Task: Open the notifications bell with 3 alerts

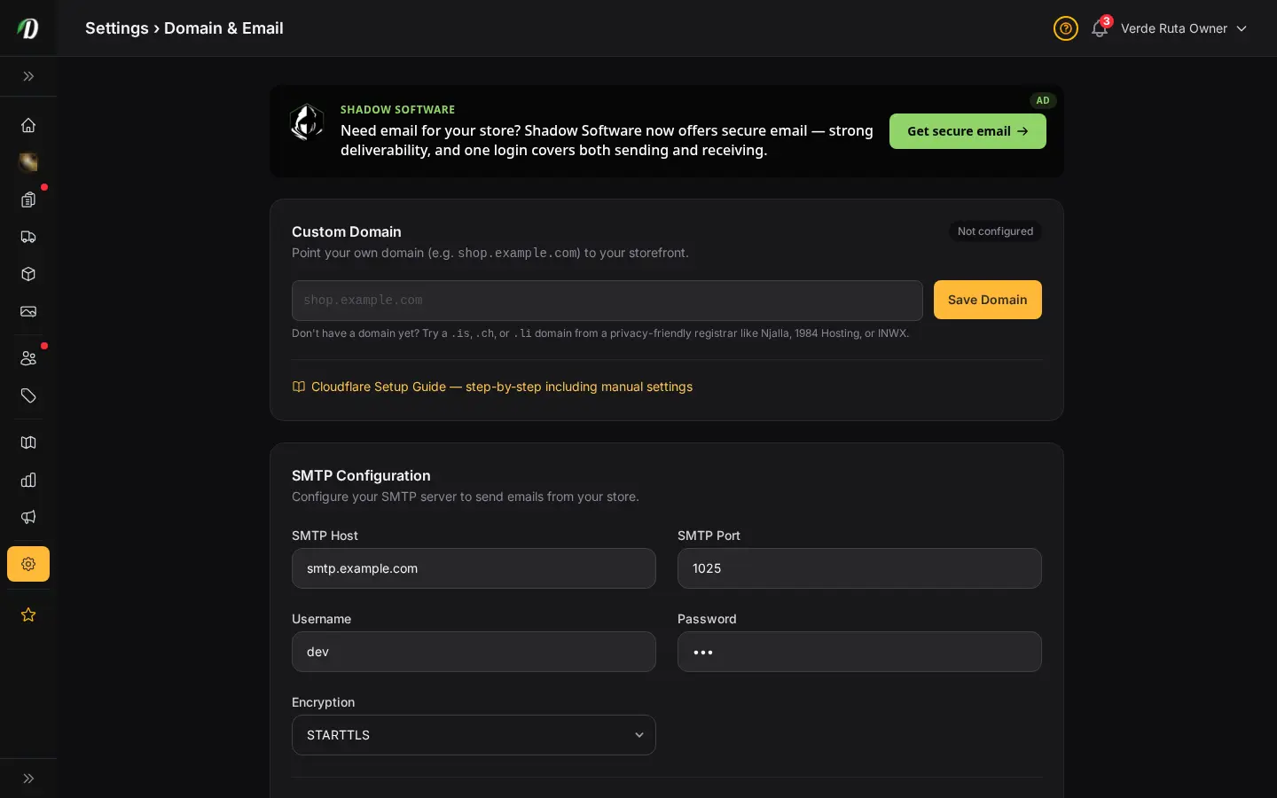Action: coord(1101,27)
